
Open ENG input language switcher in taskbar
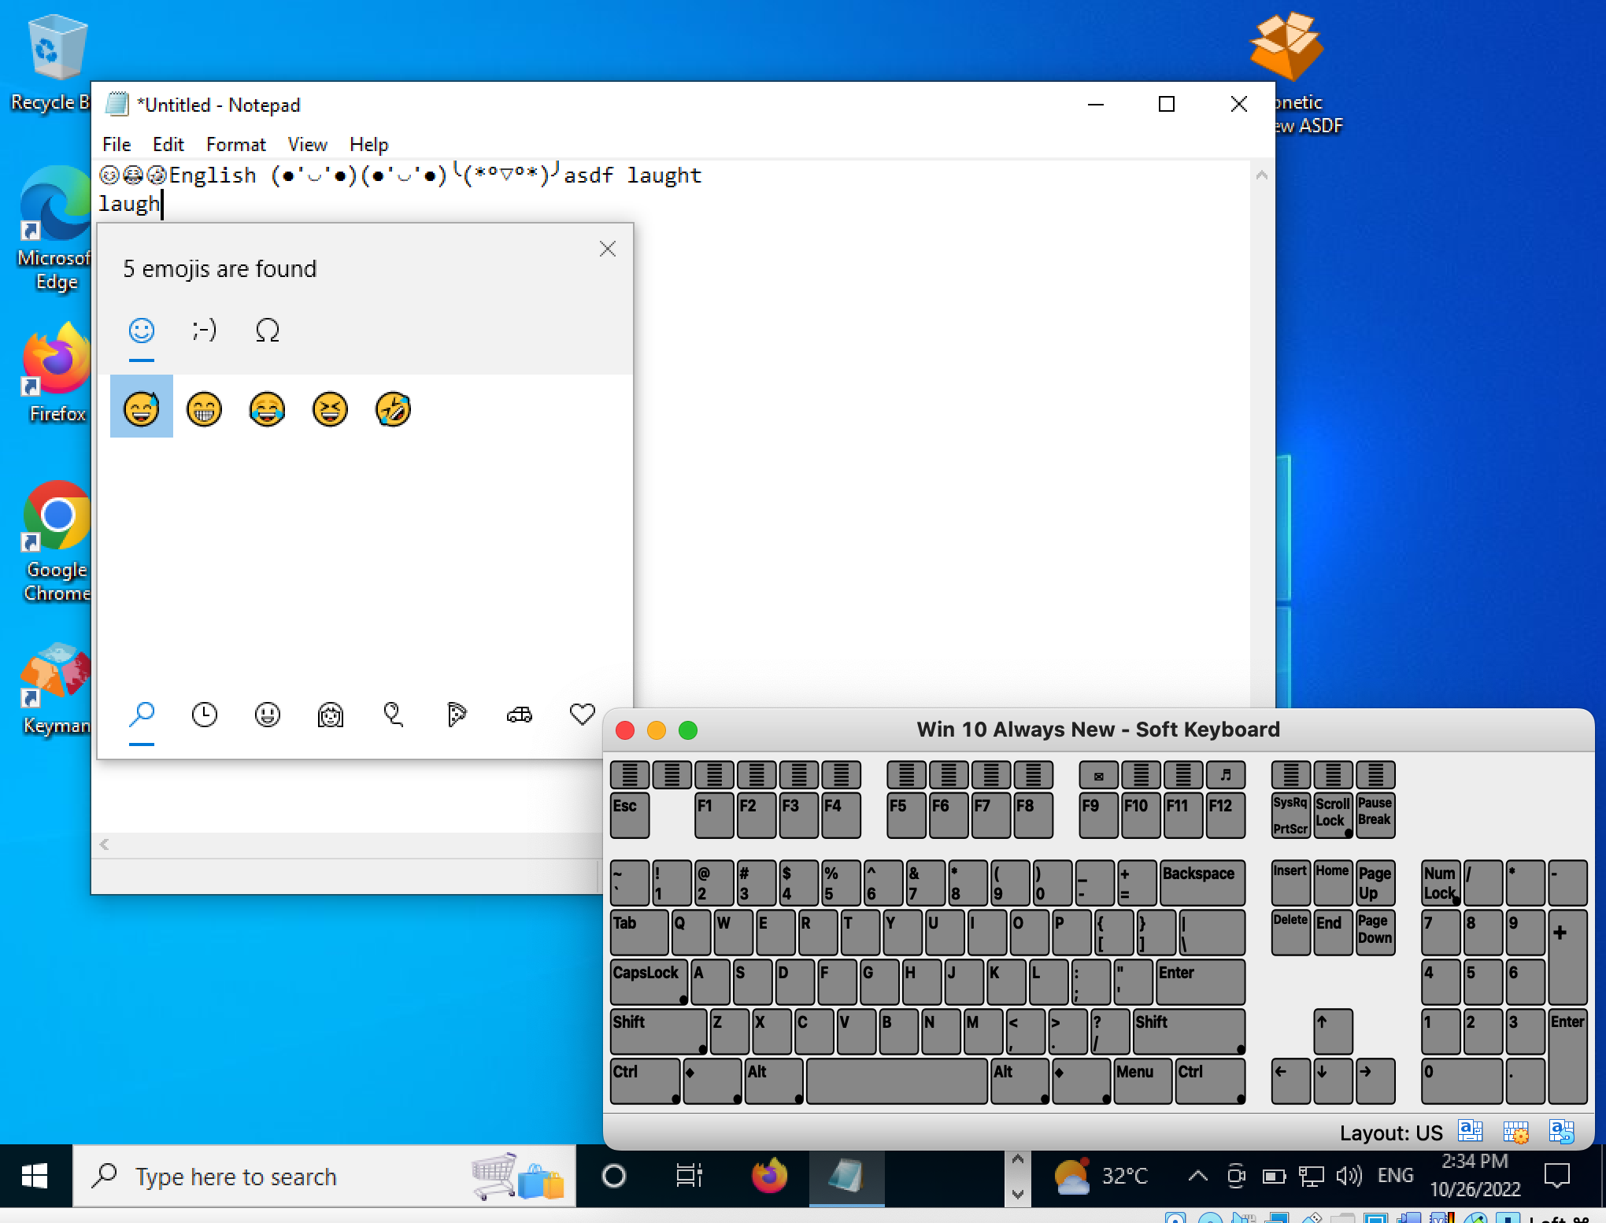pyautogui.click(x=1395, y=1176)
